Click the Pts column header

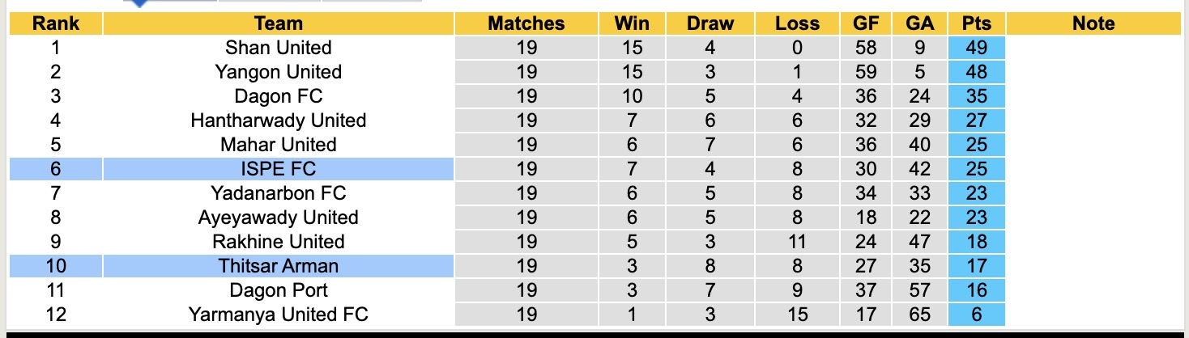pyautogui.click(x=976, y=23)
